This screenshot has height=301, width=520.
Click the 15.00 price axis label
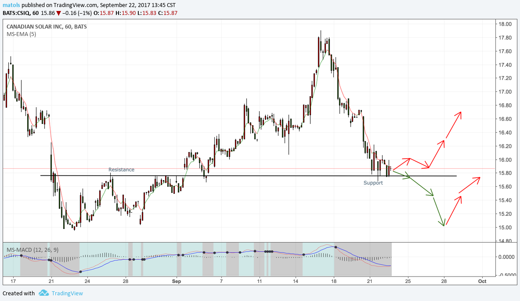pos(505,227)
